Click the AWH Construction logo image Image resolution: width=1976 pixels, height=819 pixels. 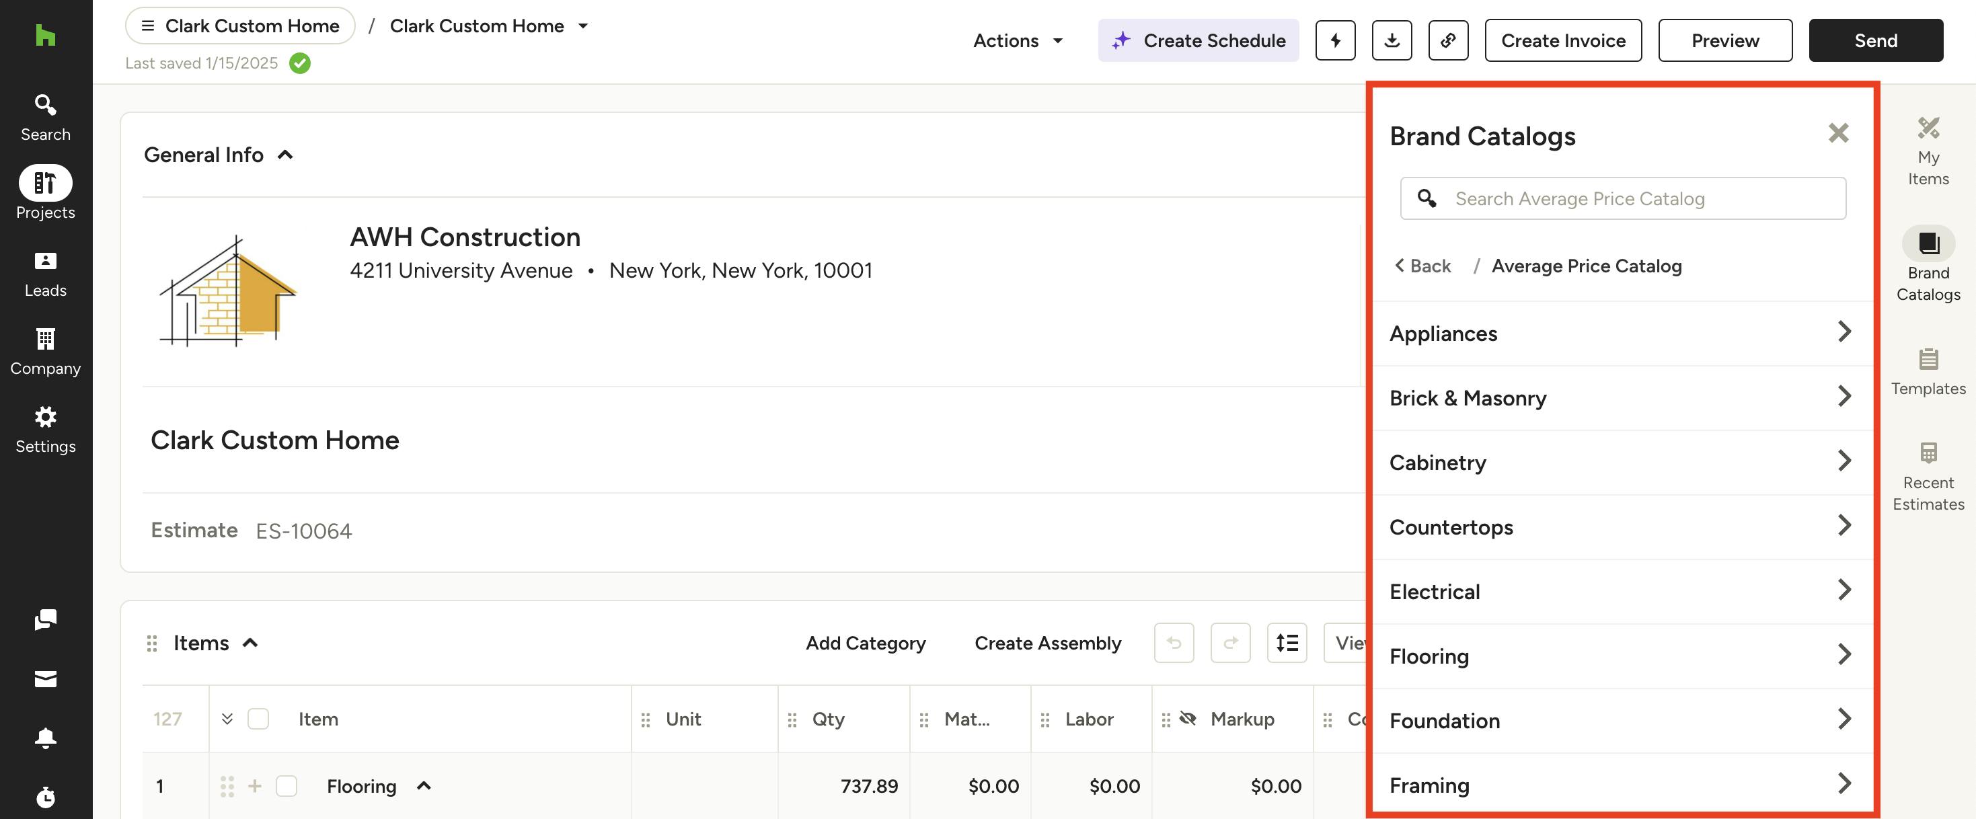coord(228,291)
